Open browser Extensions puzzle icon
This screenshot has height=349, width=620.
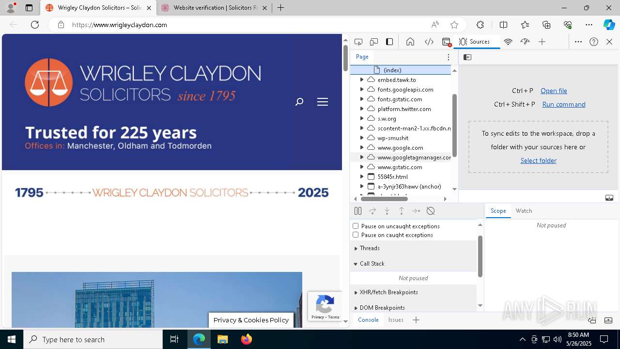480,25
